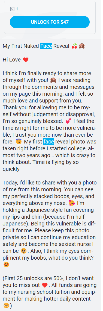Click the red heart beside Hi Love

coord(26,60)
